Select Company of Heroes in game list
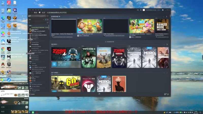This screenshot has width=203, height=114. 36,46
